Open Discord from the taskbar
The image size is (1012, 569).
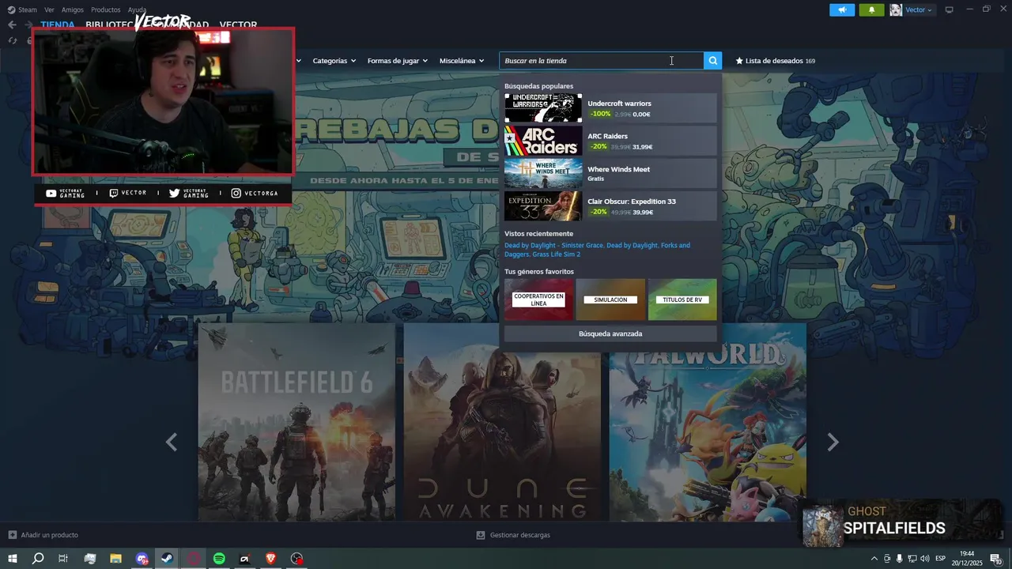[x=142, y=559]
